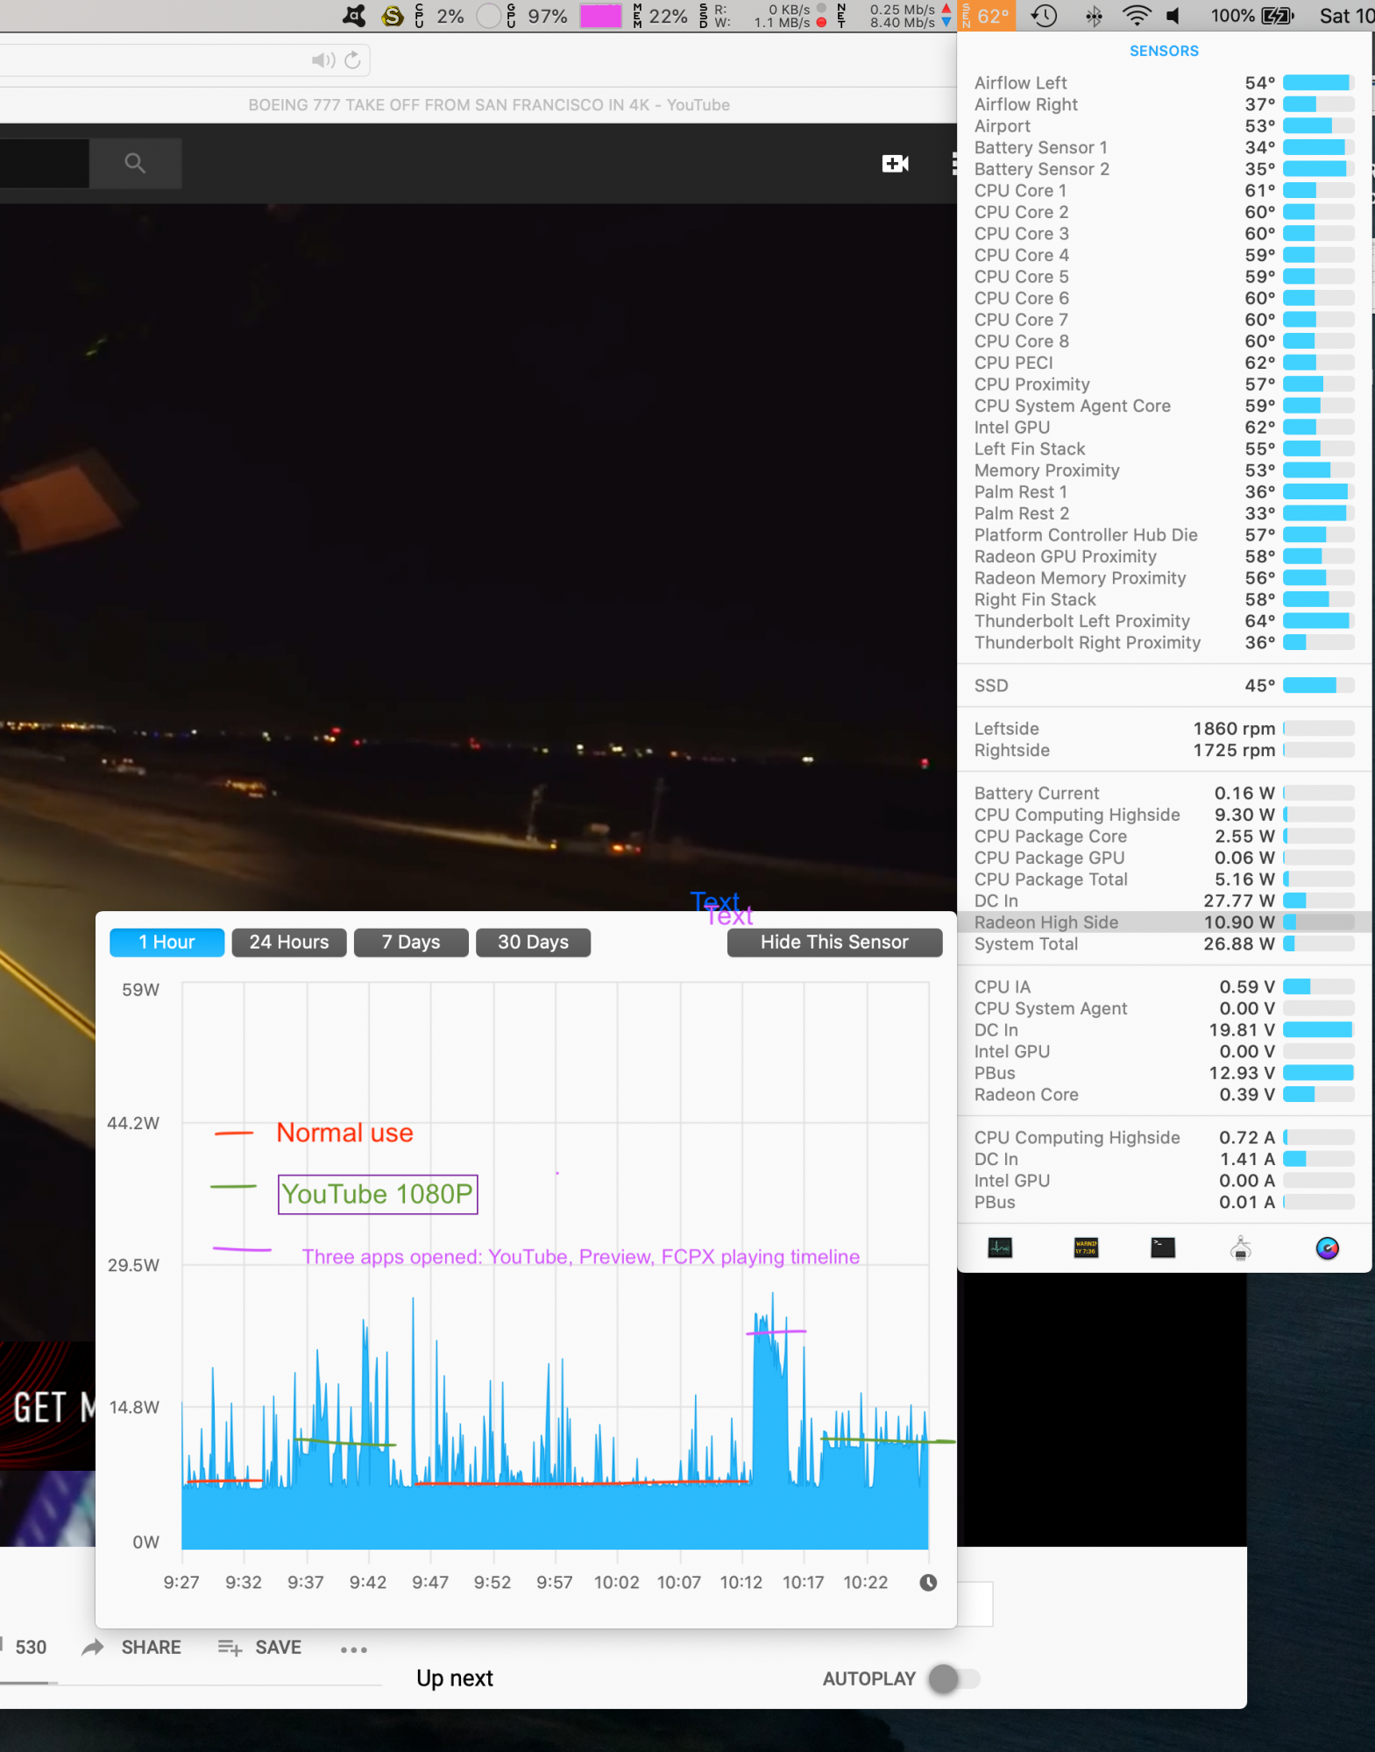The image size is (1375, 1752).
Task: Click the Up next heading
Action: pos(454,1678)
